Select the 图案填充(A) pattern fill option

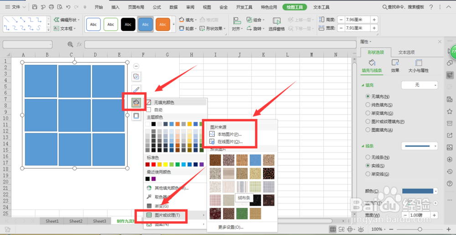coord(368,130)
